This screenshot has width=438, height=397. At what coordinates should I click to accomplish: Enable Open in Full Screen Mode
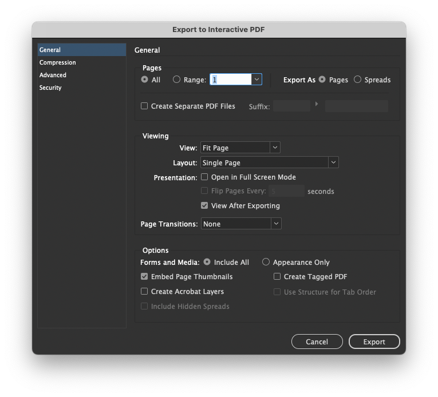(204, 177)
